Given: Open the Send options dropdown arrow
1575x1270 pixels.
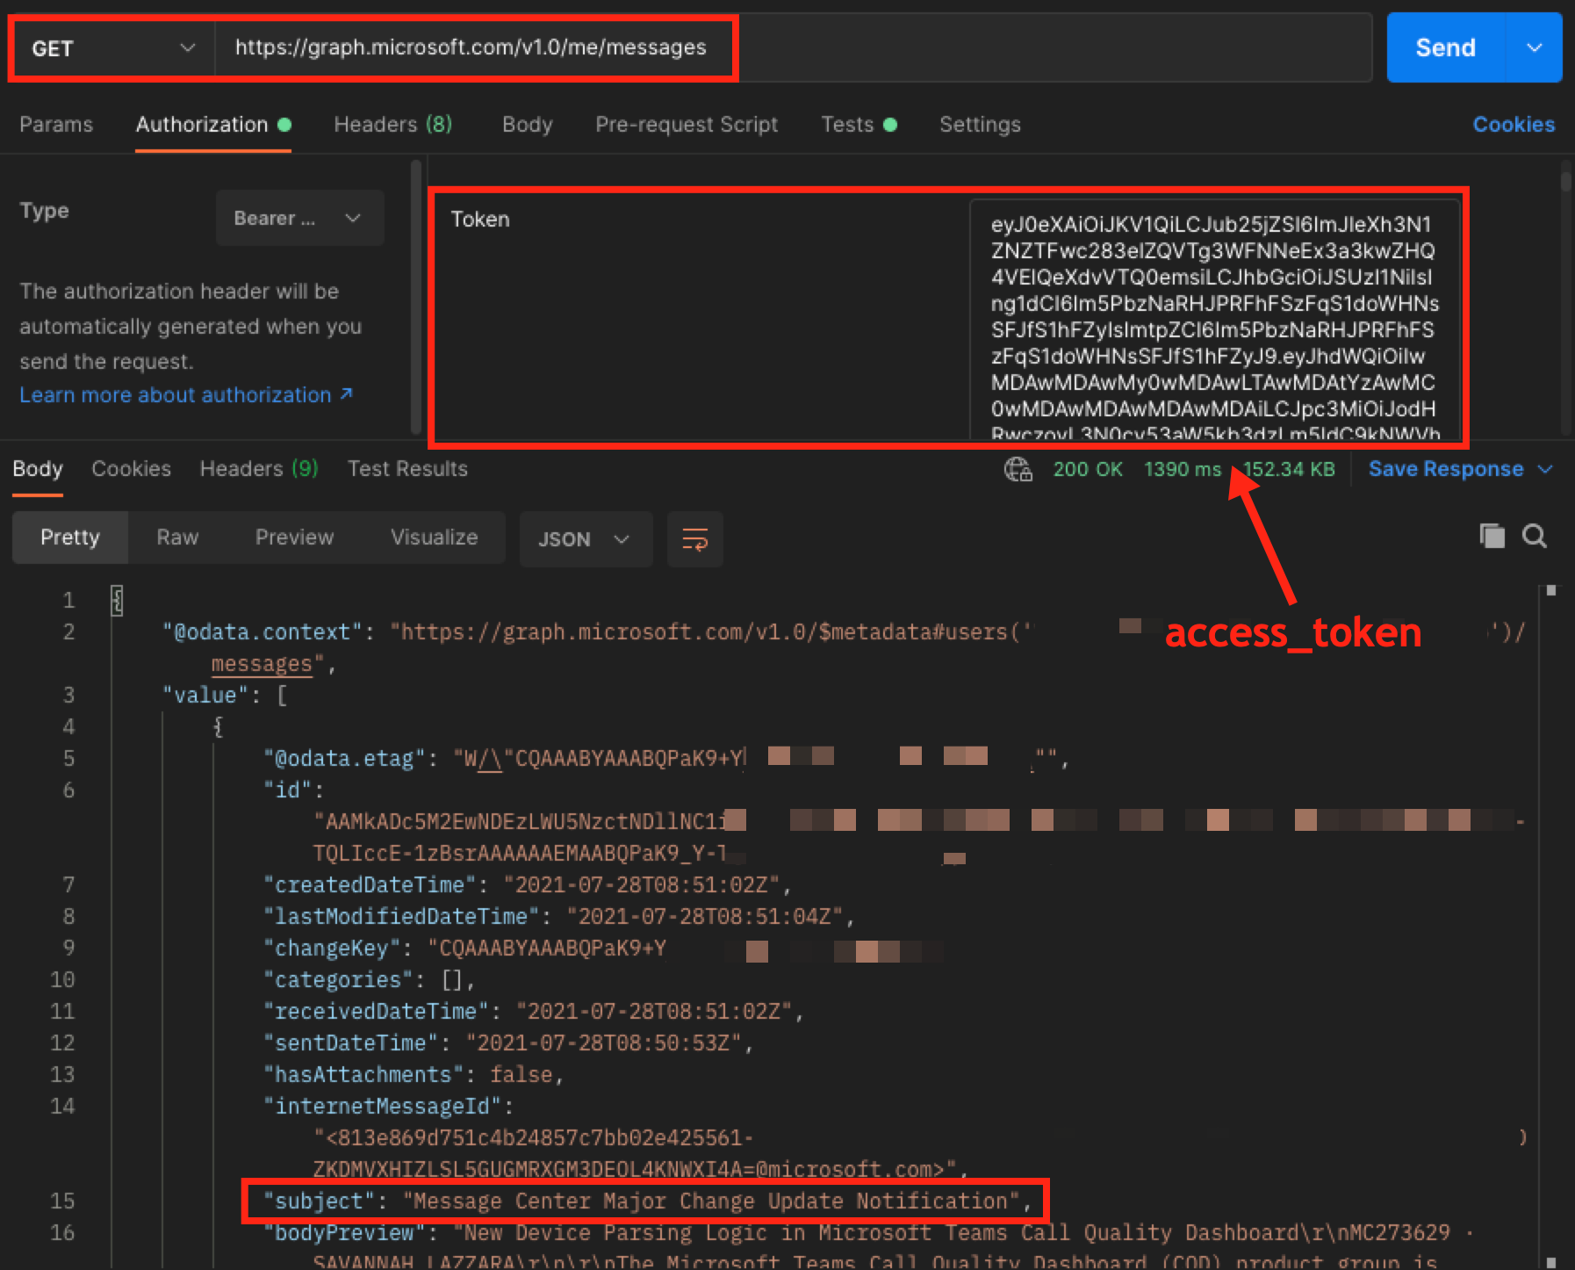Looking at the screenshot, I should click(x=1534, y=47).
